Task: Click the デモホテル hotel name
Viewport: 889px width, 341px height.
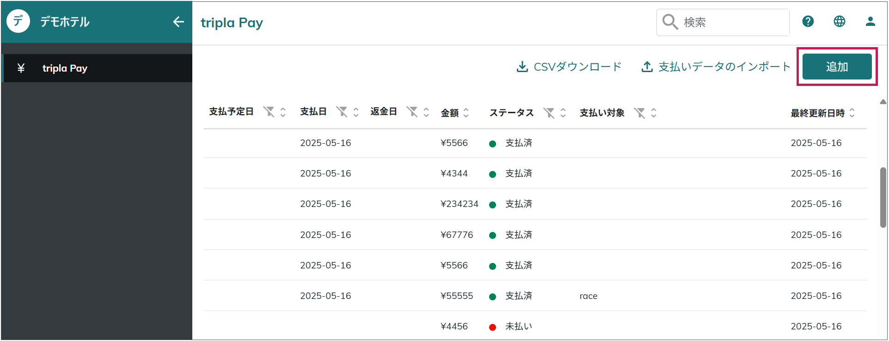Action: pyautogui.click(x=65, y=22)
